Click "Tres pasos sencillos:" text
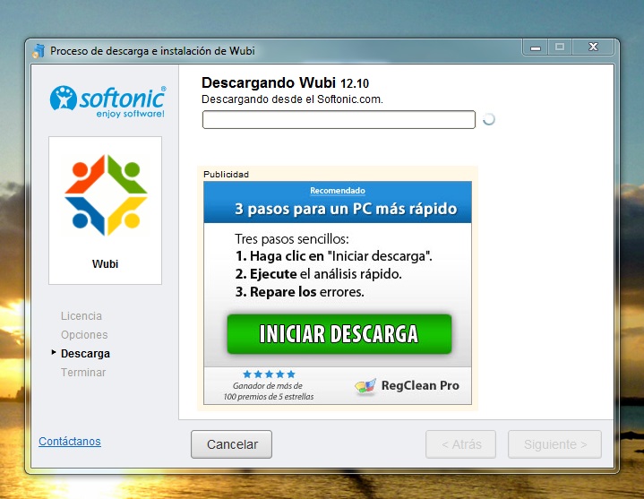The width and height of the screenshot is (644, 499). pos(292,239)
